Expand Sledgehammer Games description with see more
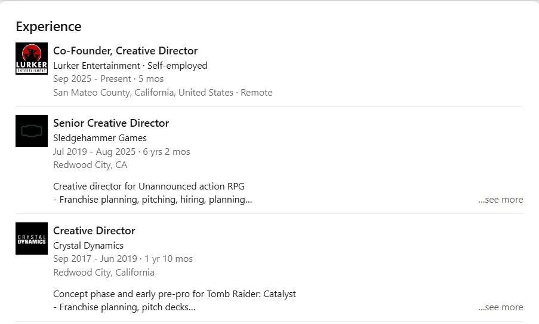This screenshot has height=324, width=539. 501,200
